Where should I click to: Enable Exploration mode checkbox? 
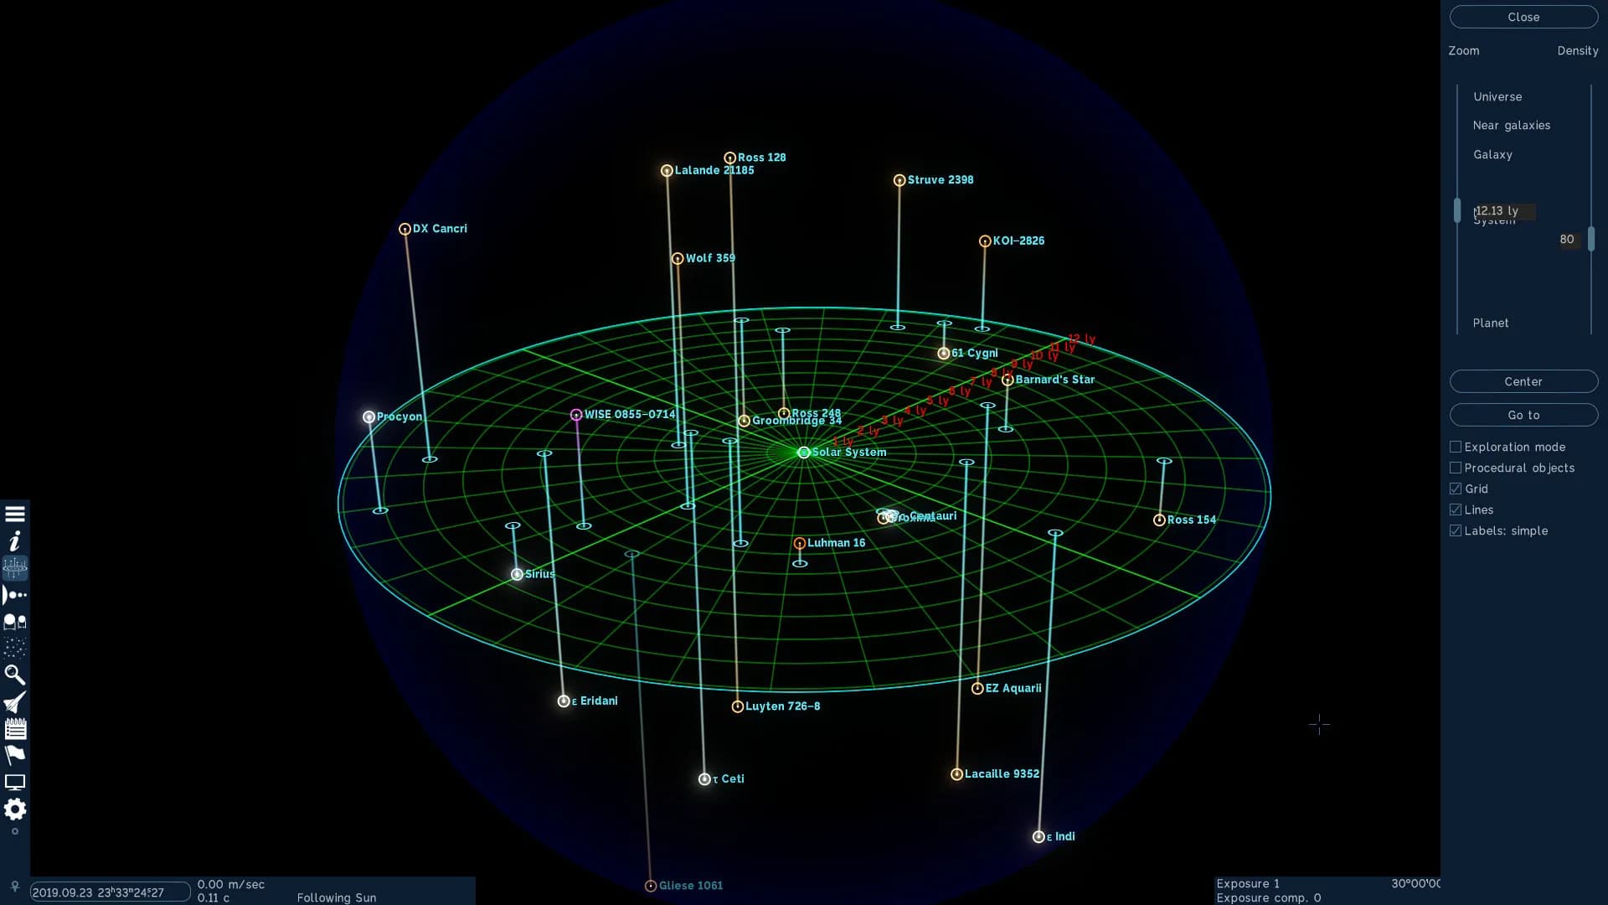click(x=1456, y=447)
